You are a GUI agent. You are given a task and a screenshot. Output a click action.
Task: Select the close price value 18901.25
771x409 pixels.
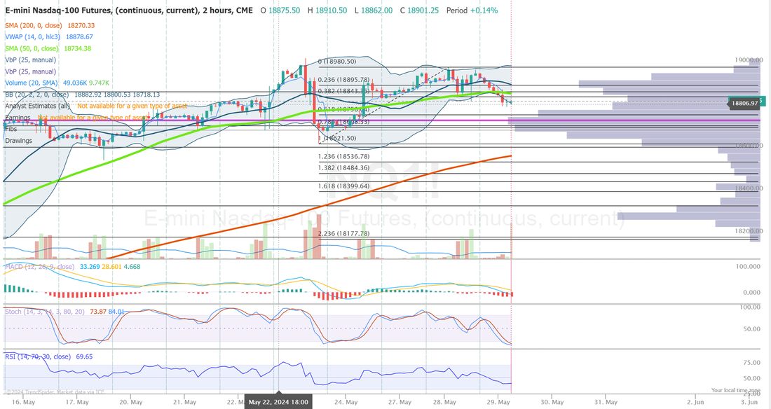(x=423, y=11)
